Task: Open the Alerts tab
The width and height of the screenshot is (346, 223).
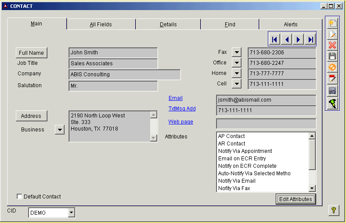Action: [x=290, y=25]
